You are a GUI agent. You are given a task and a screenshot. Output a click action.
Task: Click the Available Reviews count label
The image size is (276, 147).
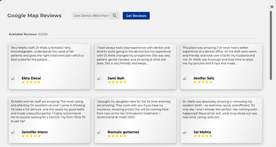click(x=28, y=34)
